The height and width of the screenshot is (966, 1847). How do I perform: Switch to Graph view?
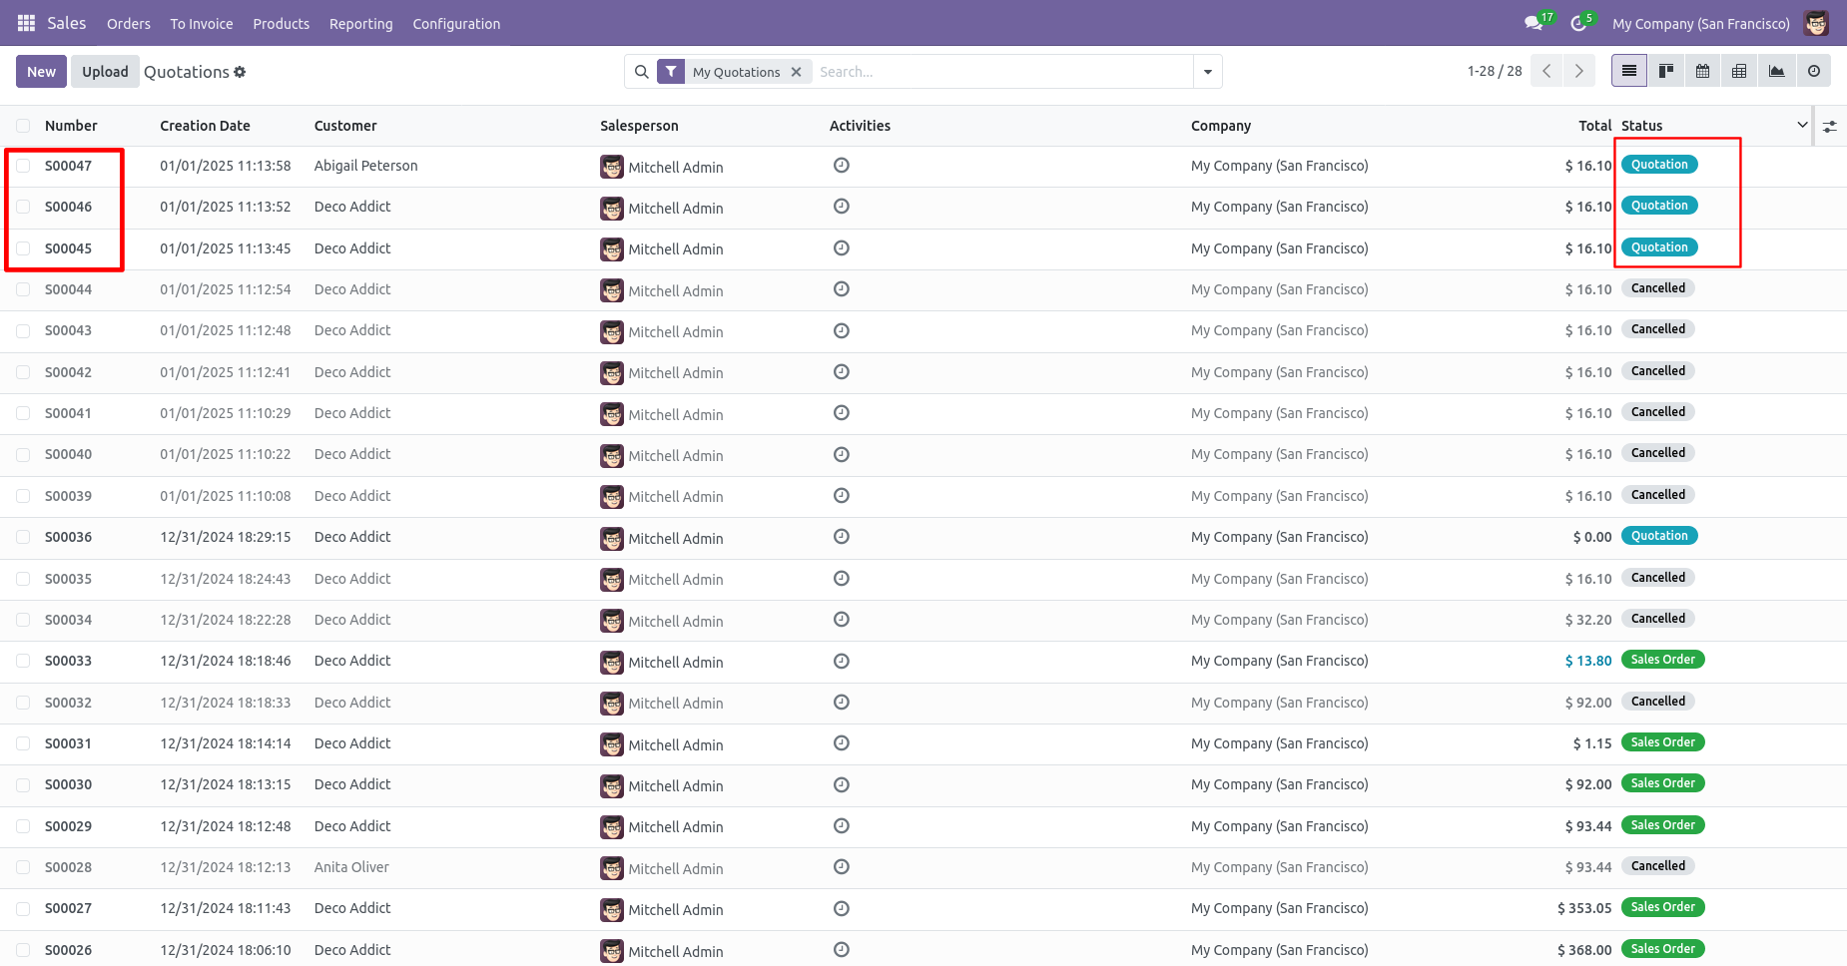pos(1777,71)
